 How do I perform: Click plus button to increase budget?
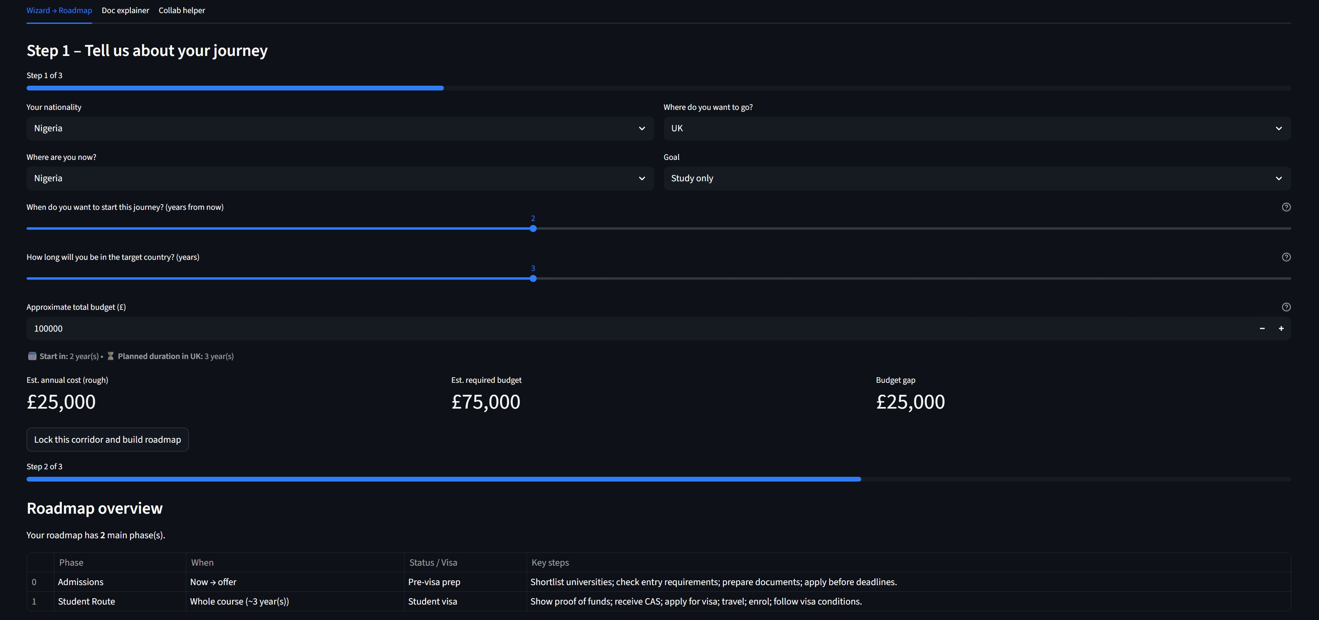click(x=1281, y=329)
